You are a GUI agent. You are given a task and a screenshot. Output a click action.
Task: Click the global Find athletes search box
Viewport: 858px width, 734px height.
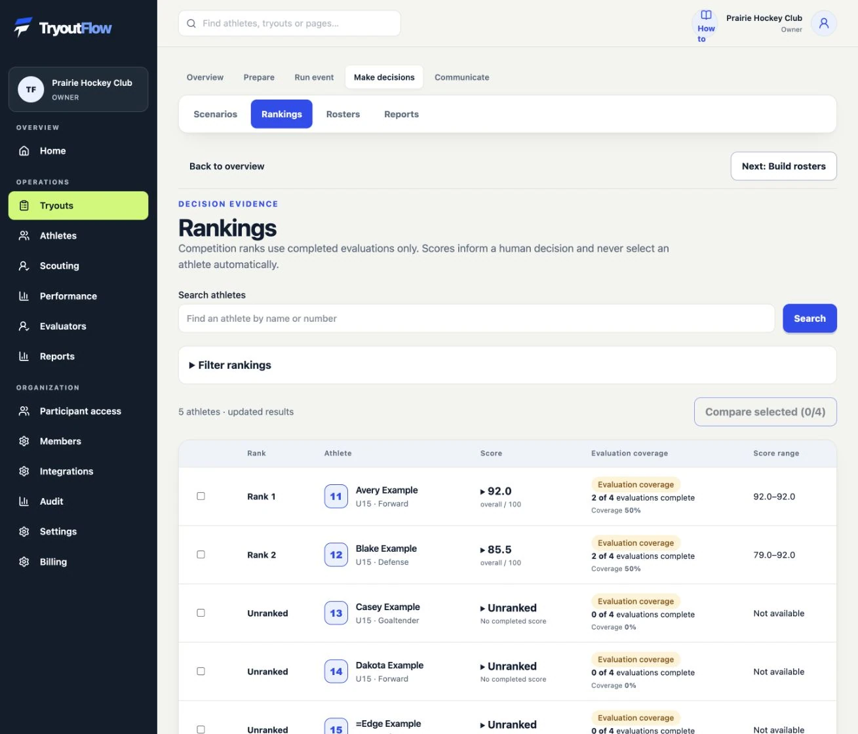tap(290, 24)
